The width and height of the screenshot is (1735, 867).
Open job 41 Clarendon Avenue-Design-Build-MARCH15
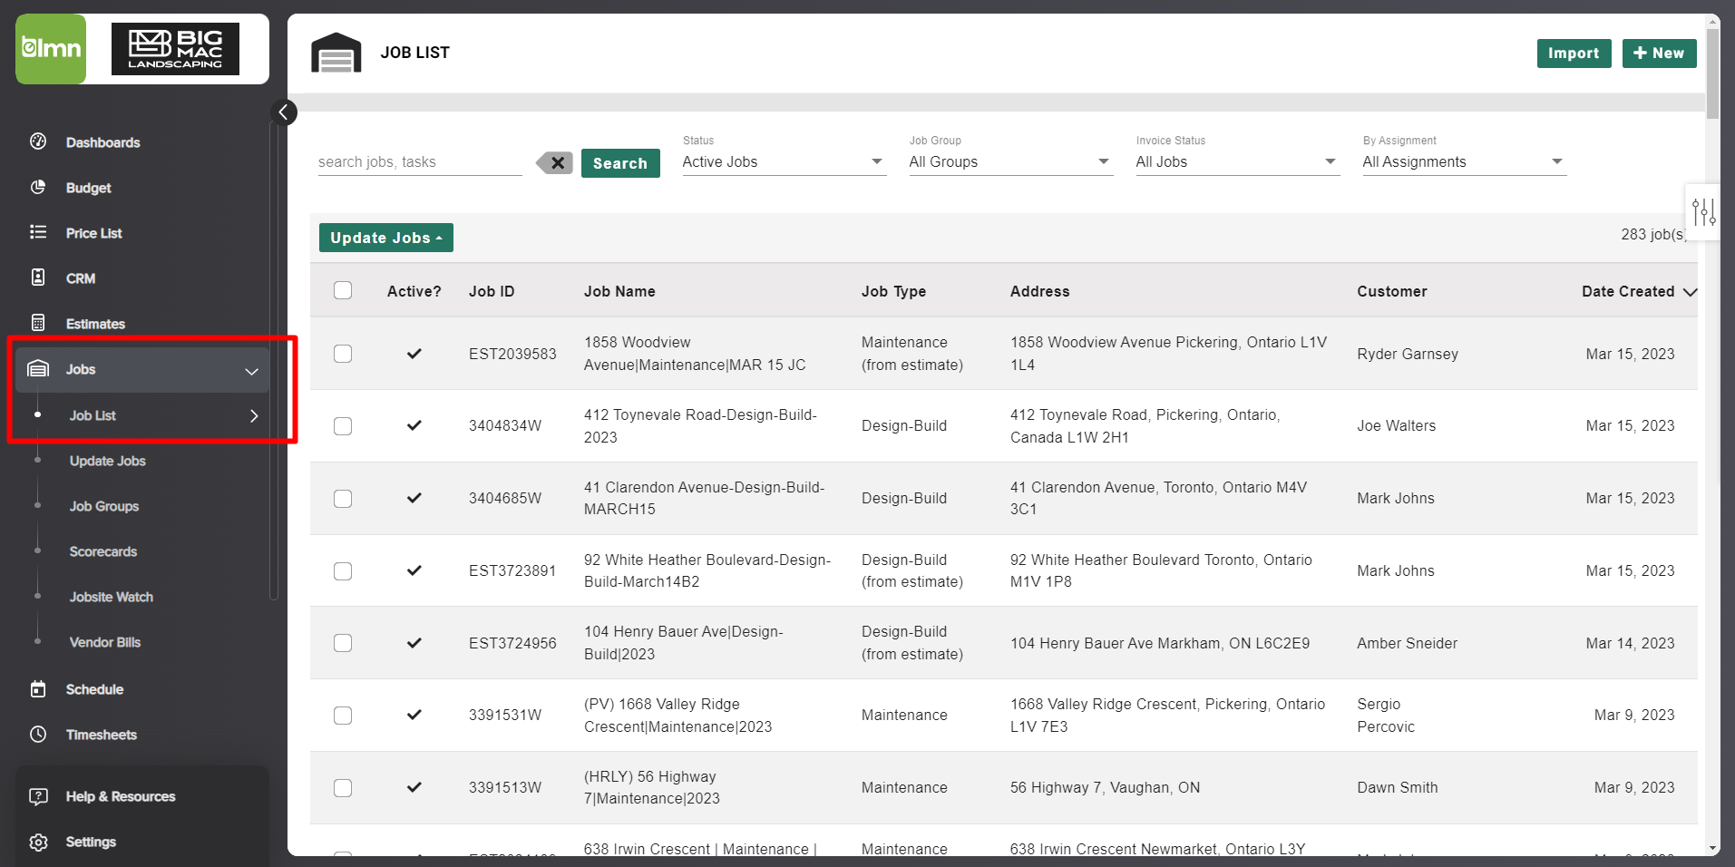click(x=704, y=498)
